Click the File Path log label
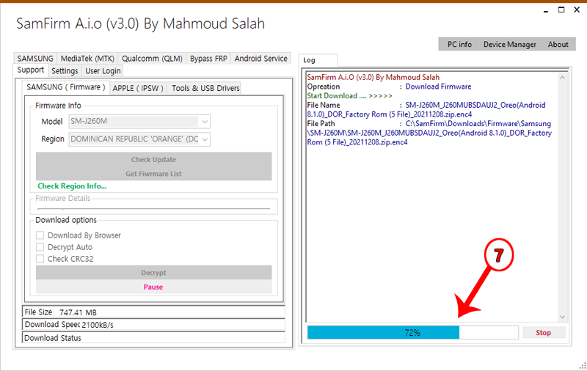This screenshot has width=587, height=371. (321, 123)
